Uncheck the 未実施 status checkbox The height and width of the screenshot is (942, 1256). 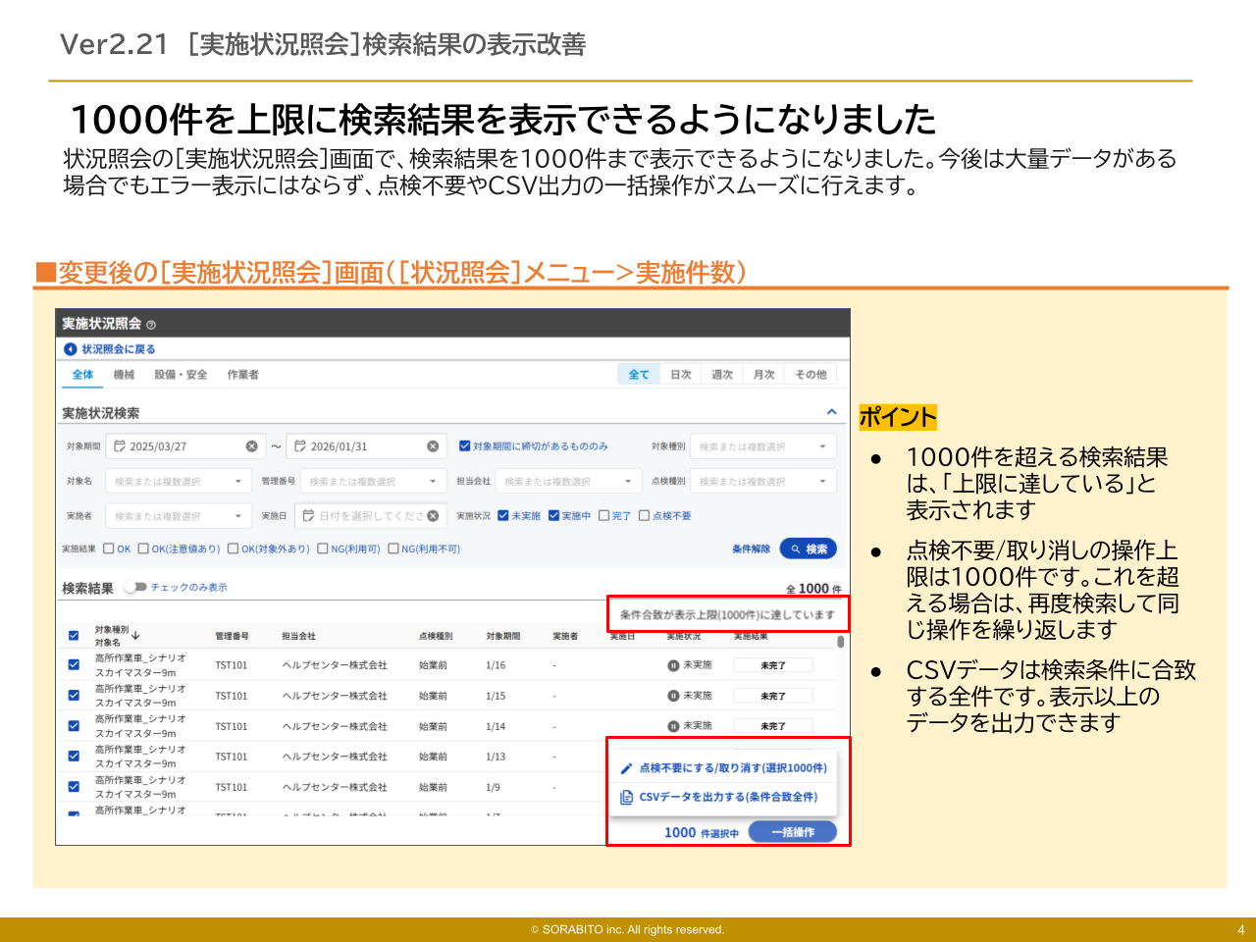pyautogui.click(x=503, y=516)
